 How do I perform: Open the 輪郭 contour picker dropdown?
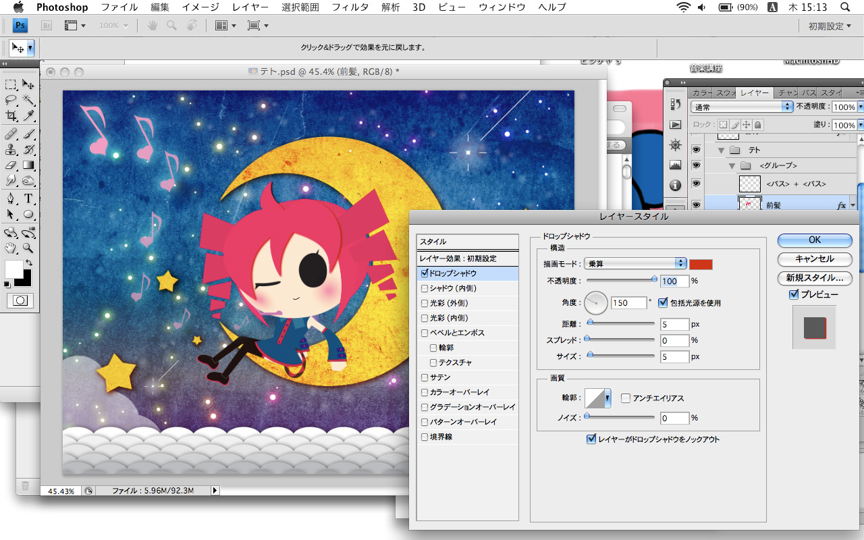(x=607, y=398)
